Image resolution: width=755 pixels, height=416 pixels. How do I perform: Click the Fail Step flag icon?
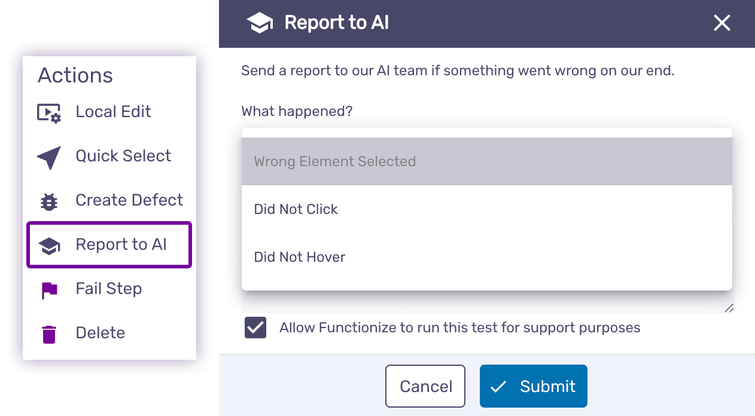[49, 290]
